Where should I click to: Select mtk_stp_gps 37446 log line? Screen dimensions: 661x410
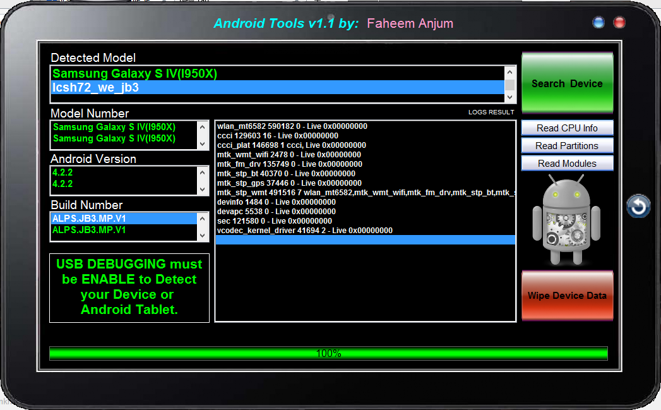365,183
